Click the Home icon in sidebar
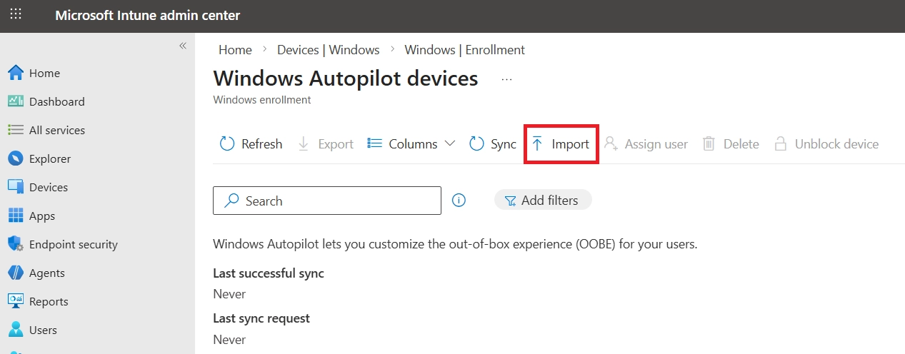Image resolution: width=905 pixels, height=354 pixels. point(16,73)
